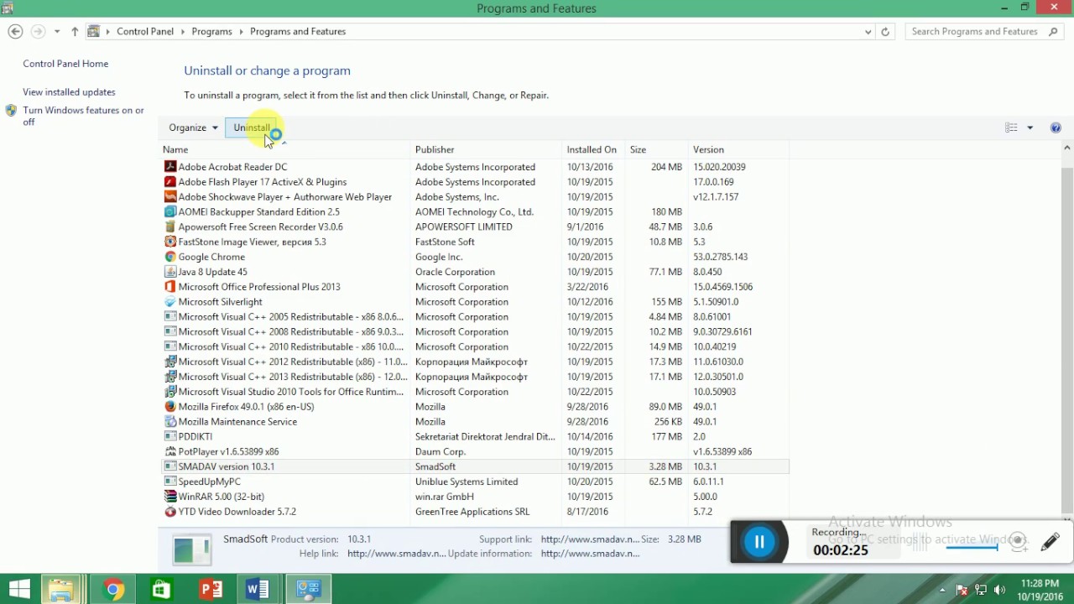Click the back navigation arrow

coord(15,32)
